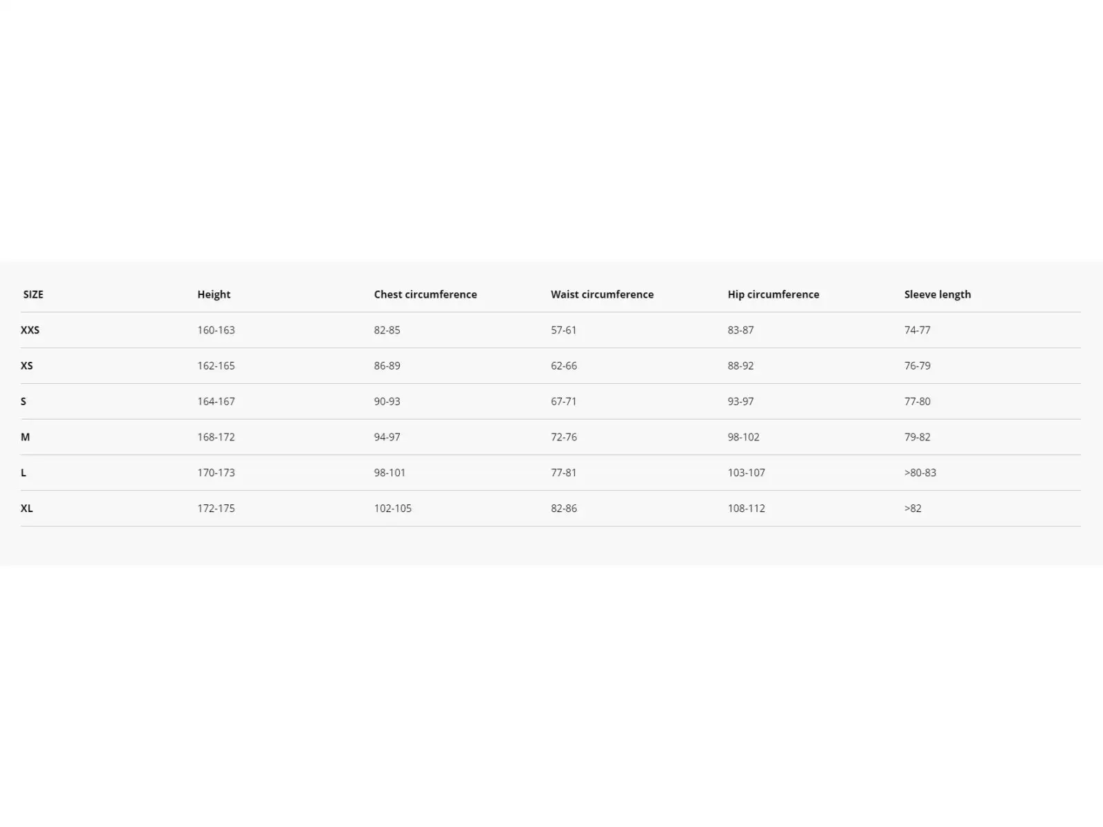Click the Sleeve length header
Image resolution: width=1103 pixels, height=827 pixels.
(x=938, y=294)
